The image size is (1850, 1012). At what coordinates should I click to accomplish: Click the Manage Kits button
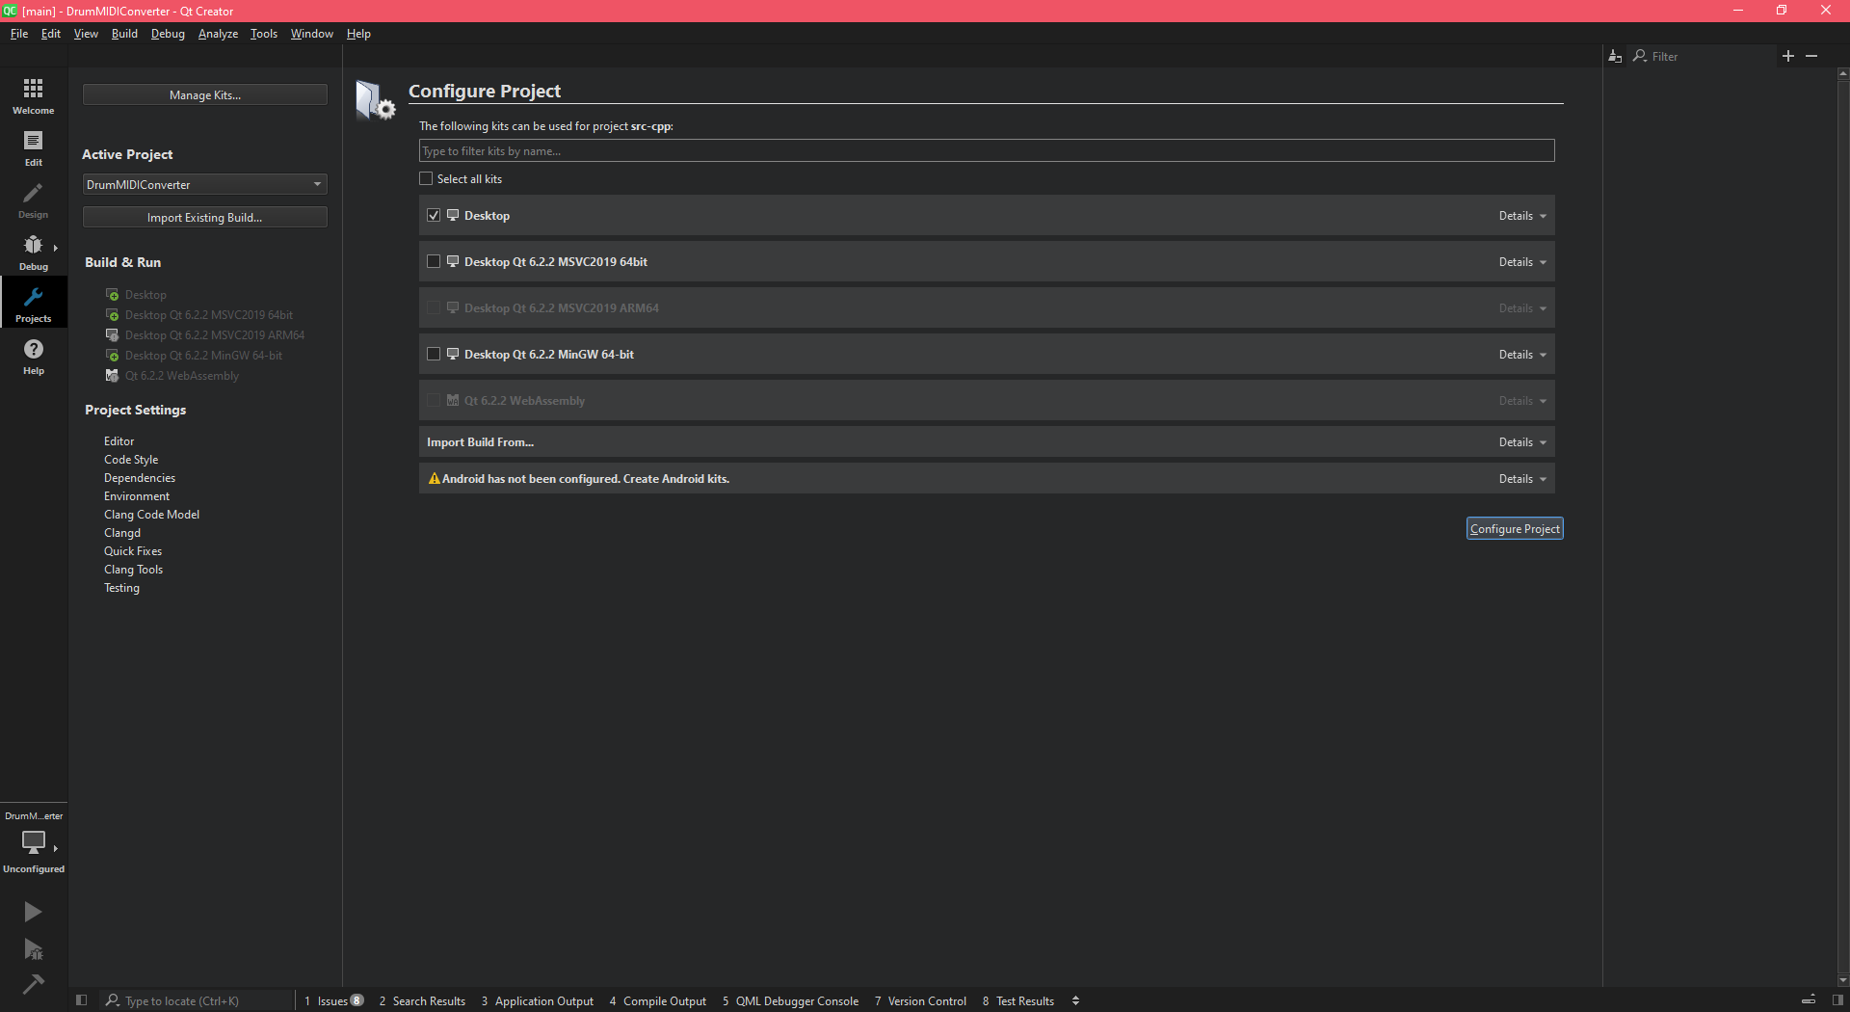(x=205, y=94)
